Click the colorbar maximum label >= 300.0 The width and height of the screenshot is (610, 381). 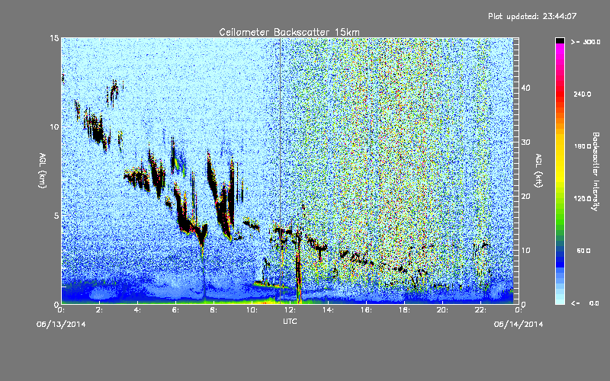click(x=586, y=42)
